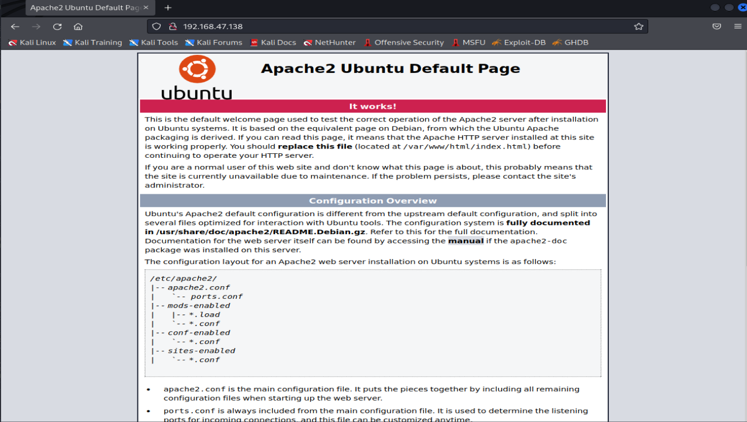This screenshot has width=747, height=422.
Task: Click the '/etc/apache2/' line in config tree
Action: point(183,279)
